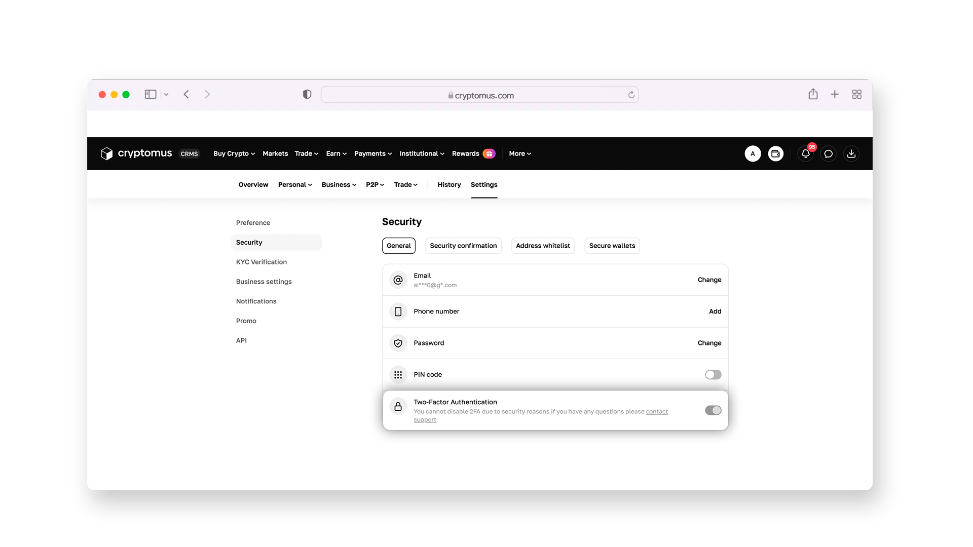This screenshot has height=547, width=973.
Task: Toggle Two-Factor Authentication switch
Action: (x=713, y=410)
